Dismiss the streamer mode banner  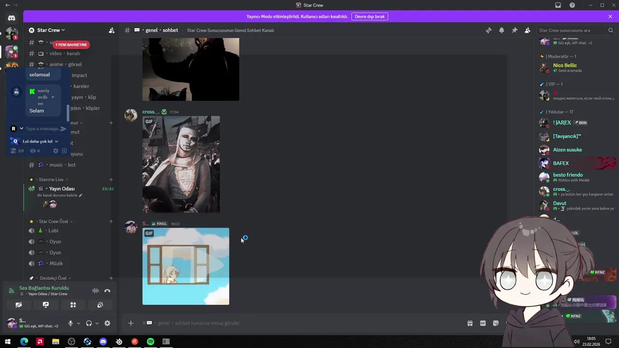coord(610,16)
